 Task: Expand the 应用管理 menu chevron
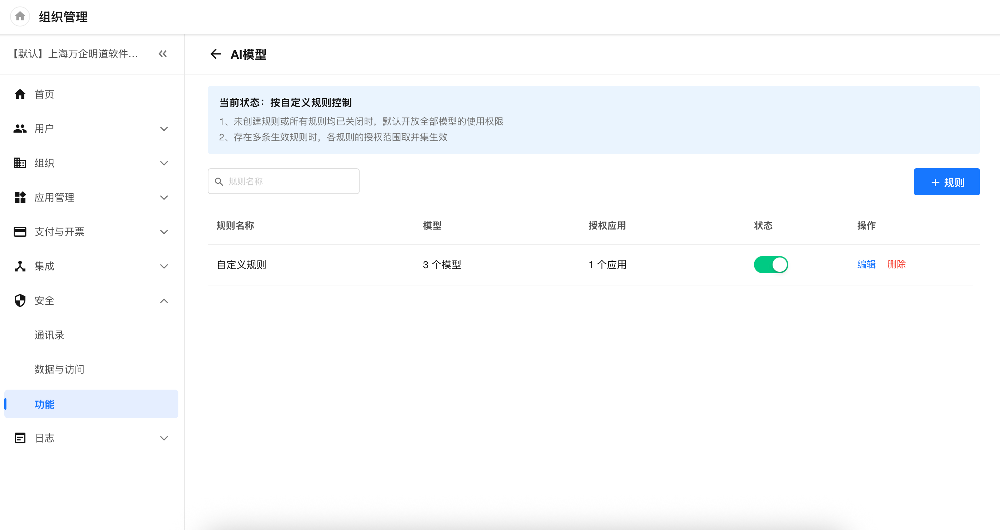[x=164, y=197]
